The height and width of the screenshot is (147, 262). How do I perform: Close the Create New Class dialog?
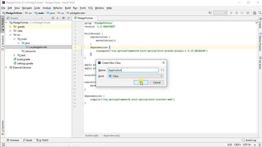(163, 62)
